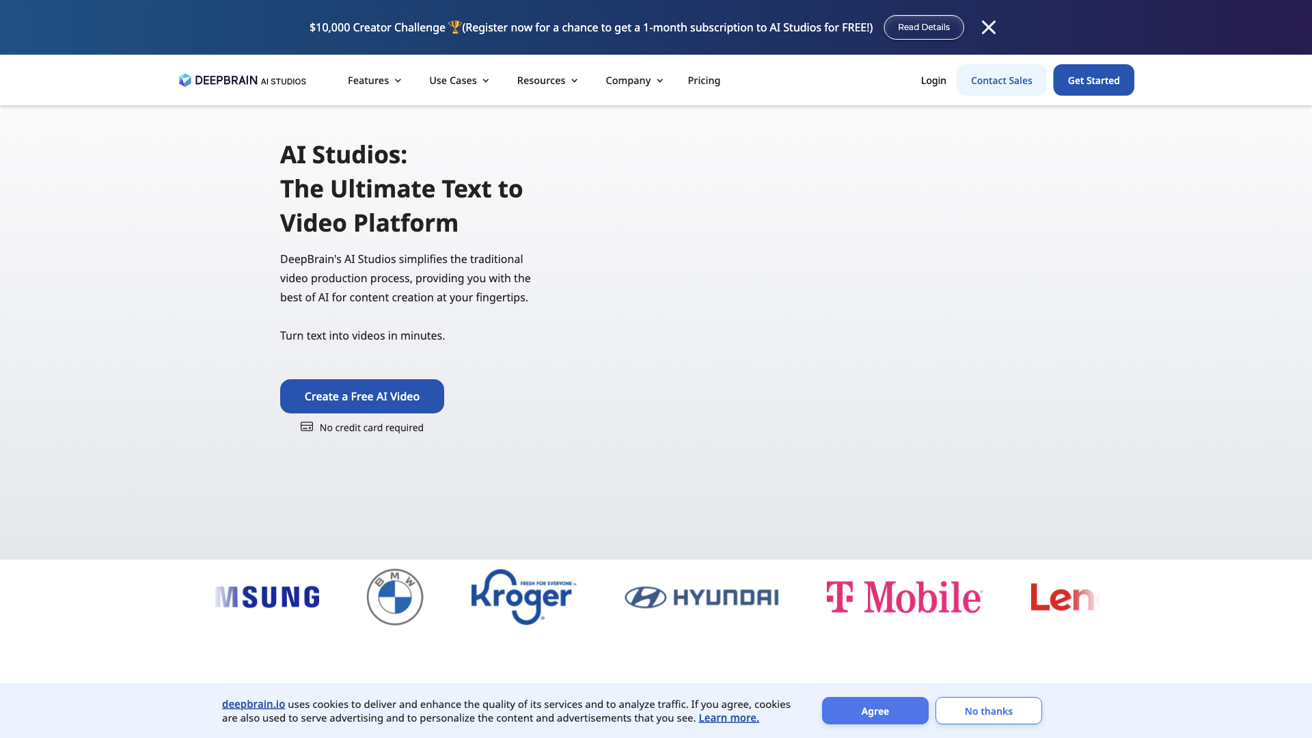Click 'Turn text into videos in minutes.' text

click(362, 336)
